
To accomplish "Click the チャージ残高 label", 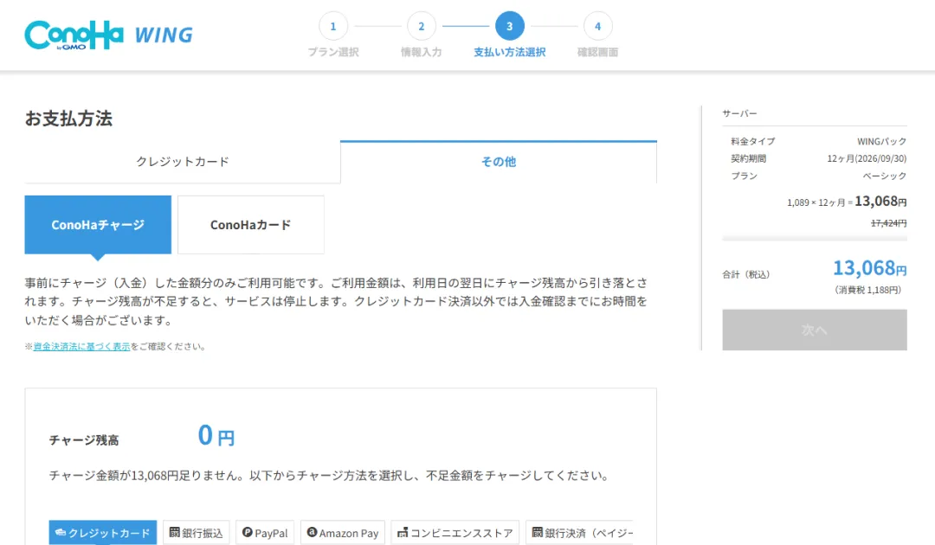I will tap(84, 440).
